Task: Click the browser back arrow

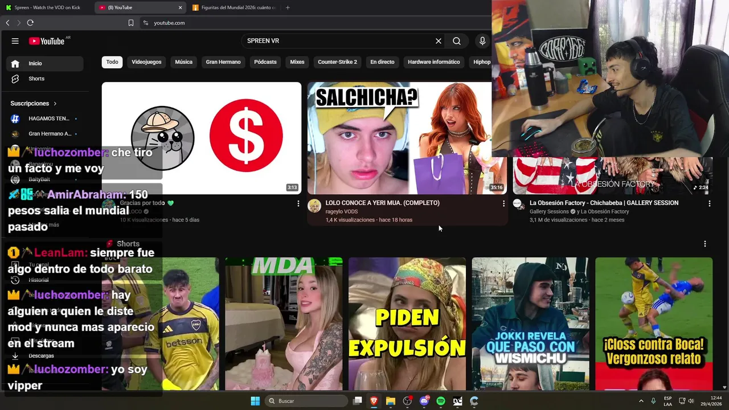Action: tap(7, 23)
